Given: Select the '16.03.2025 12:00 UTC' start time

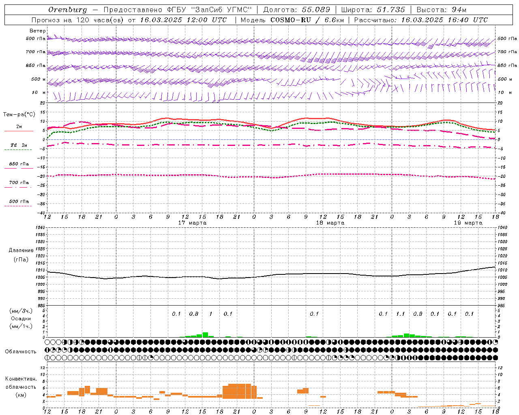Looking at the screenshot, I should (183, 20).
